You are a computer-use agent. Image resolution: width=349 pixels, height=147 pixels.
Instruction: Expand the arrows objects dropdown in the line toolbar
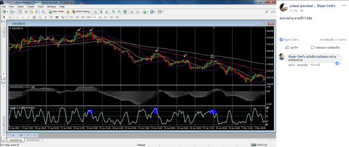66,17
